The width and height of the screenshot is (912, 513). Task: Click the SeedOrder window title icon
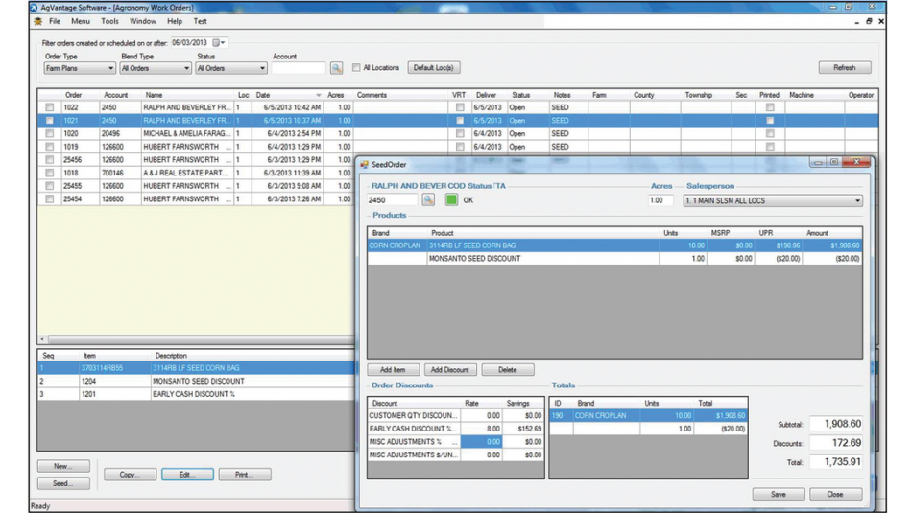365,165
